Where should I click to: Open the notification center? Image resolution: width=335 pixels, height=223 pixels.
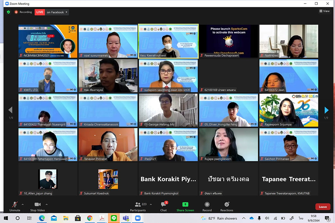[327, 218]
